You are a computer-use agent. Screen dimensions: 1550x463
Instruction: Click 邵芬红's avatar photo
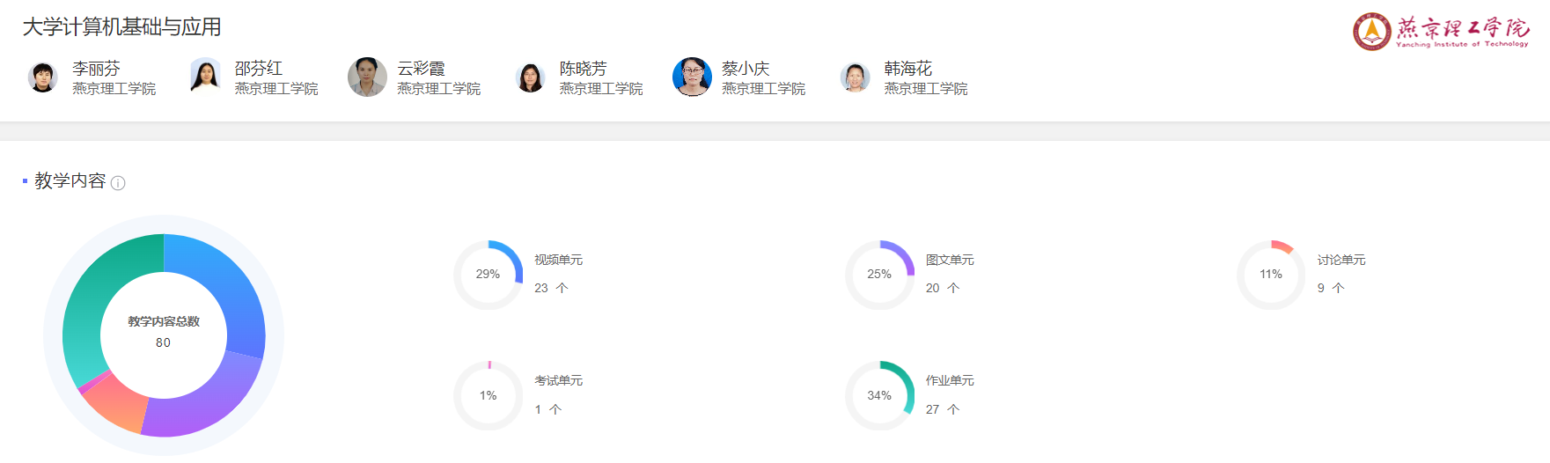205,77
